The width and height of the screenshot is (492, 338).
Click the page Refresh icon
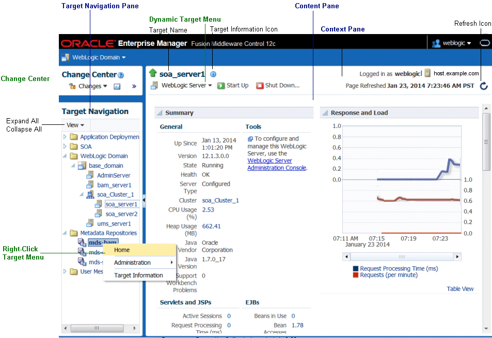point(484,86)
